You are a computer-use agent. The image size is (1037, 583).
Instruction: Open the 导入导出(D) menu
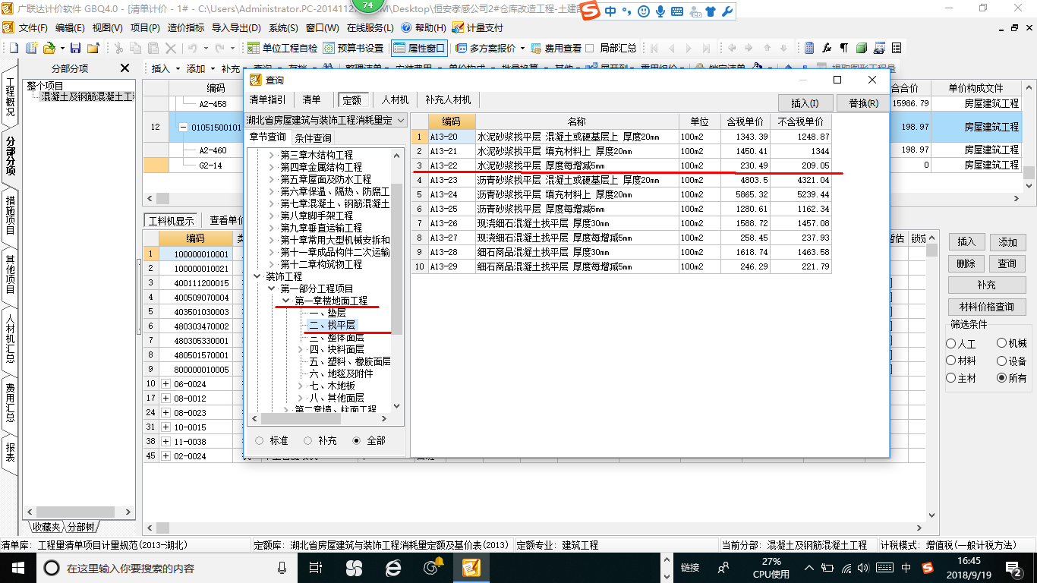coord(237,27)
